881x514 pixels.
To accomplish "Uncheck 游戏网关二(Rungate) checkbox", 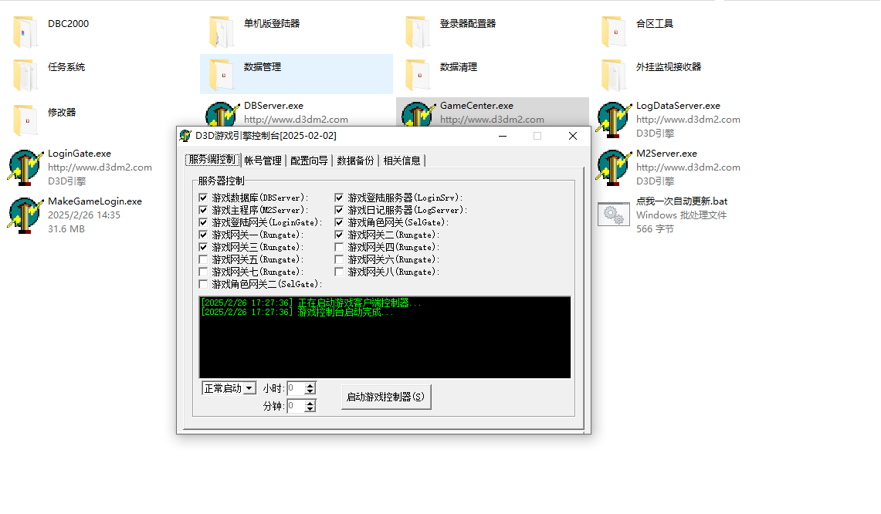I will (x=339, y=235).
